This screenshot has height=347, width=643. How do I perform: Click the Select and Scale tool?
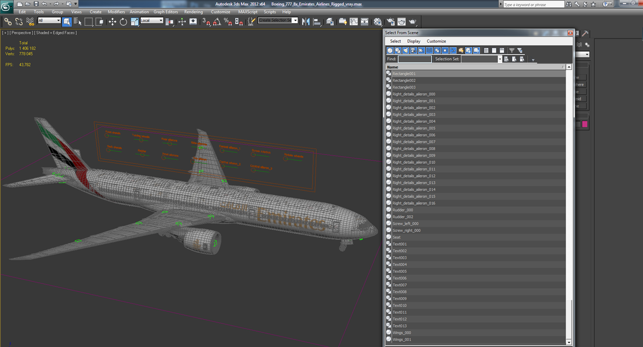pyautogui.click(x=135, y=22)
